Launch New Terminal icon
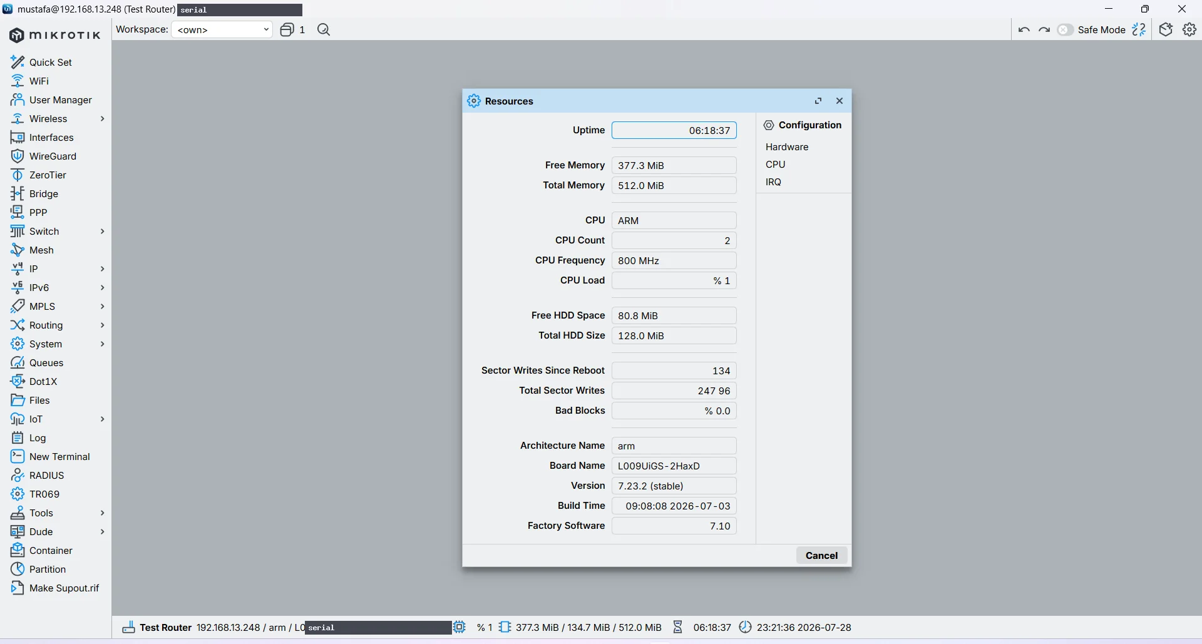Screen dimensions: 1202x644 18,456
